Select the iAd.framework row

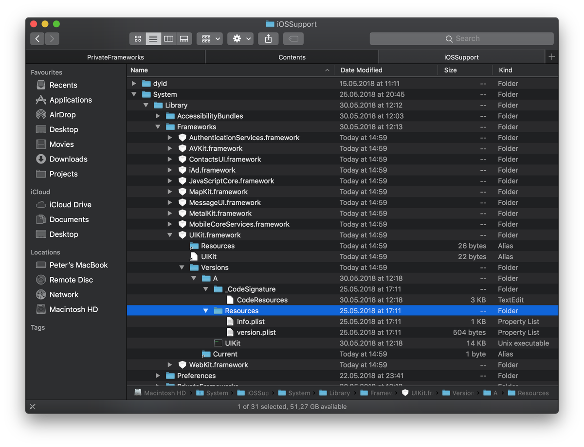pyautogui.click(x=343, y=170)
